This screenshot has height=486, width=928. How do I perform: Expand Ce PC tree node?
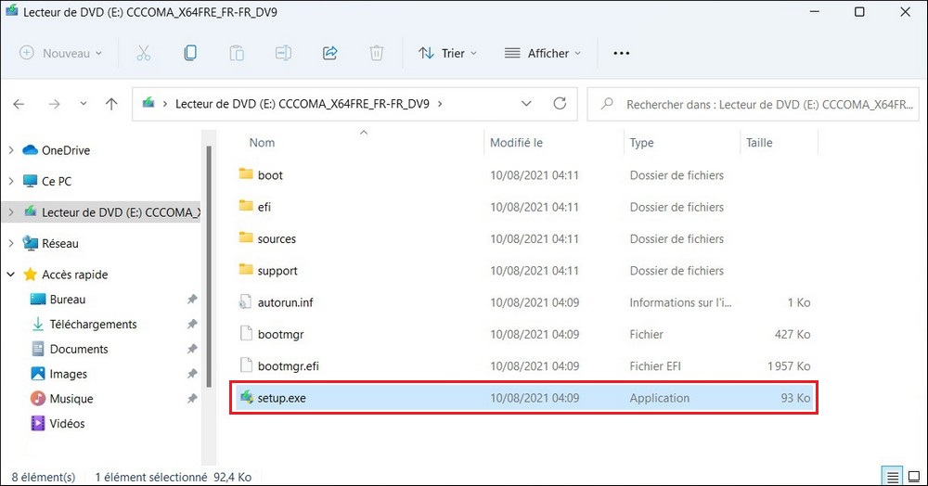pos(11,181)
